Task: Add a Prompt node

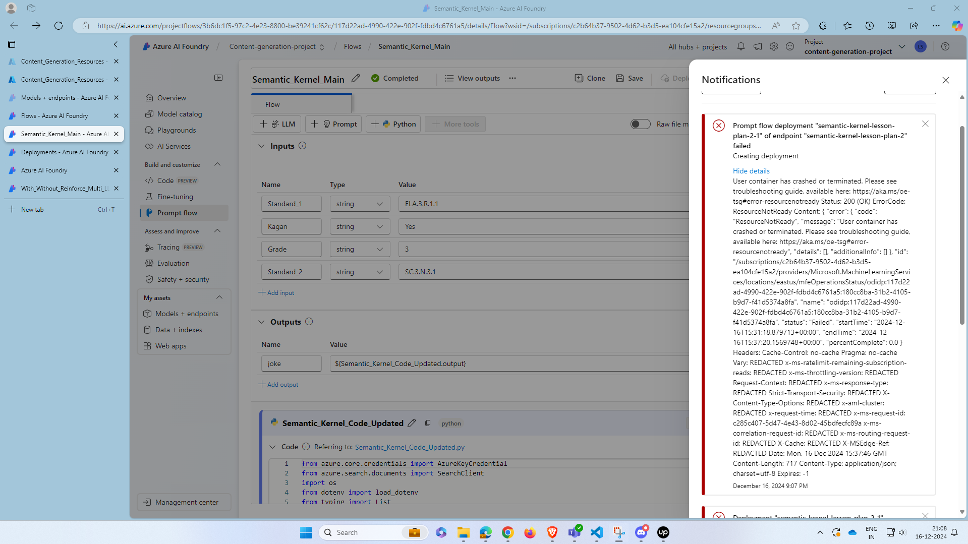Action: click(333, 124)
